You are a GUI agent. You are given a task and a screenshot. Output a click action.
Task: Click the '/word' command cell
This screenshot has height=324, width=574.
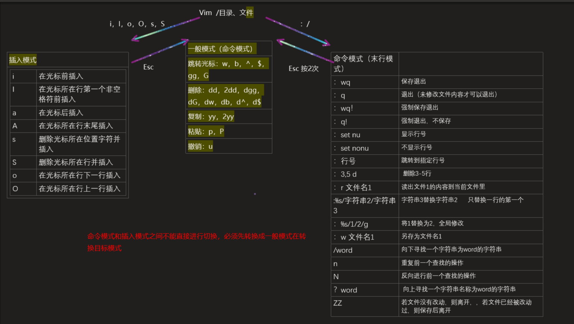click(x=365, y=250)
